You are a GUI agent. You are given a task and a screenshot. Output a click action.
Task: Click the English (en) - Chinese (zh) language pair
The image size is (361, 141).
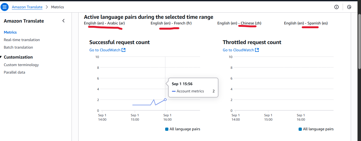pos(239,23)
